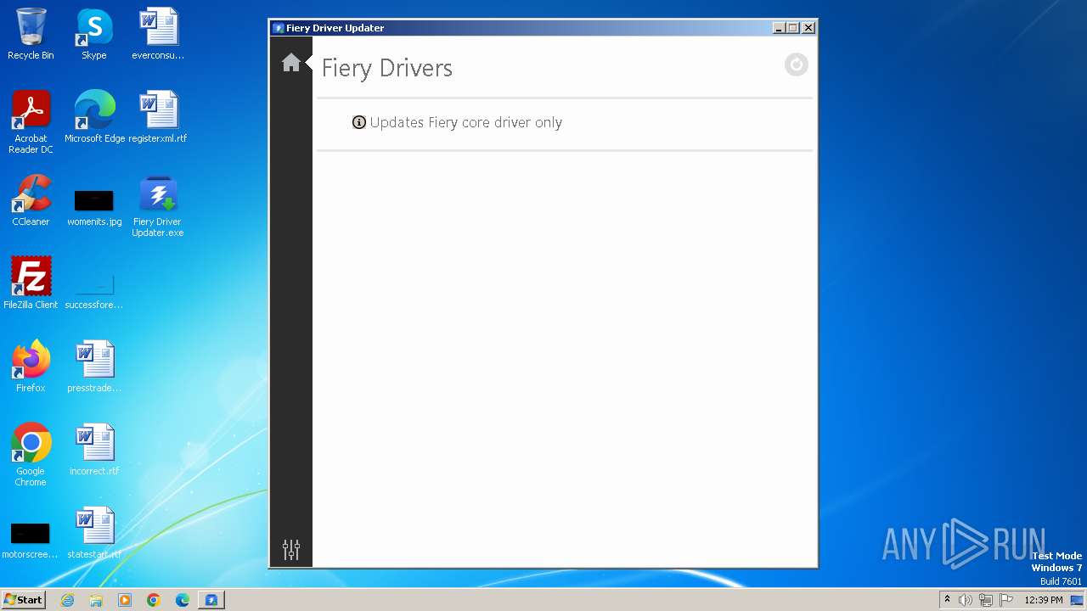This screenshot has width=1087, height=611.
Task: Select the 'Updates Fiery core driver only' text
Action: (x=466, y=122)
